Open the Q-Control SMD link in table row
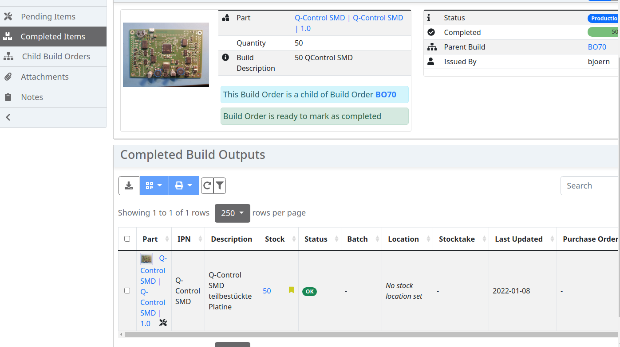This screenshot has width=620, height=347. click(153, 291)
